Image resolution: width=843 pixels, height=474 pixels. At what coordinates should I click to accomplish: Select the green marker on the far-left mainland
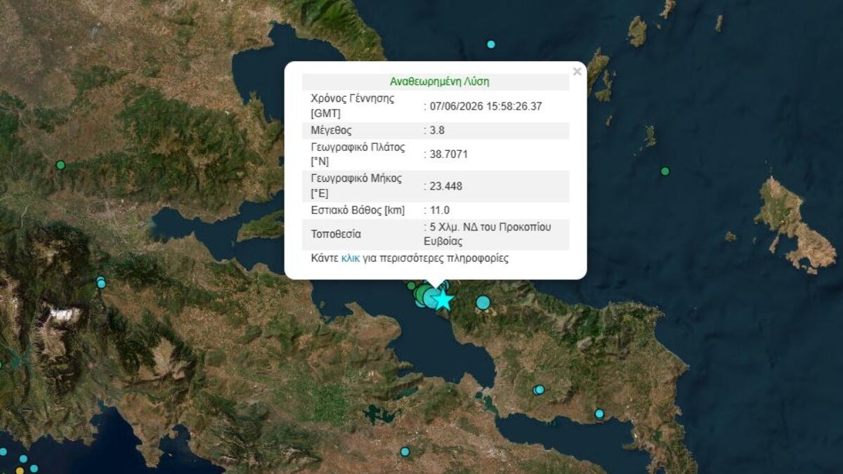pos(60,165)
